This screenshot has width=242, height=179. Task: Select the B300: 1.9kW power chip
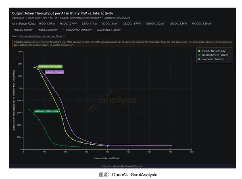point(110,24)
